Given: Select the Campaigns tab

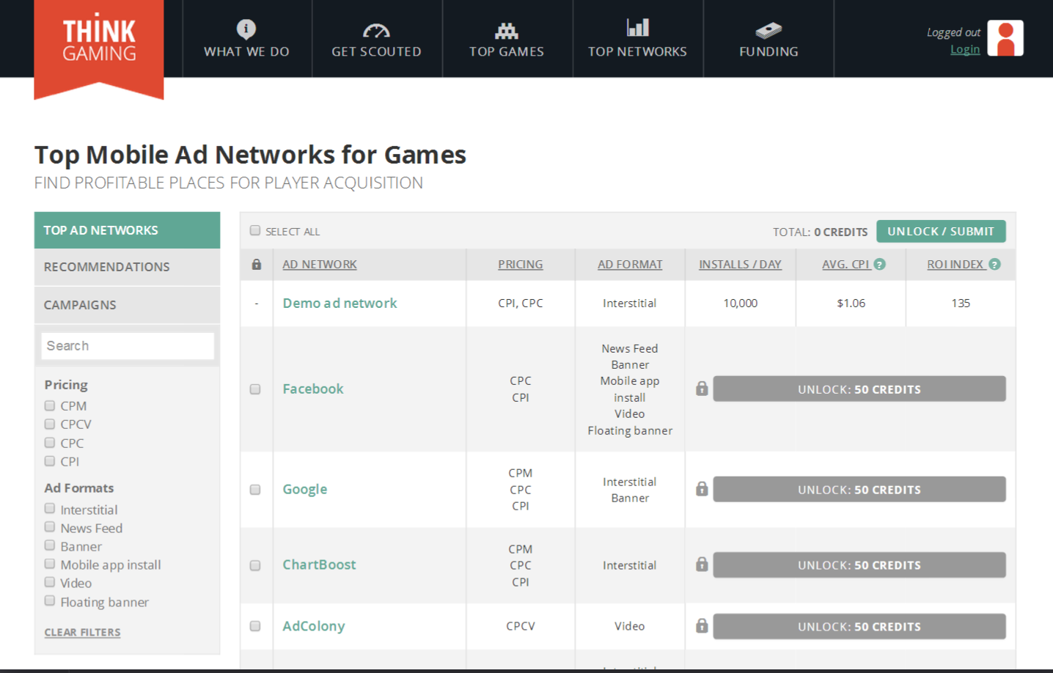Looking at the screenshot, I should 127,305.
